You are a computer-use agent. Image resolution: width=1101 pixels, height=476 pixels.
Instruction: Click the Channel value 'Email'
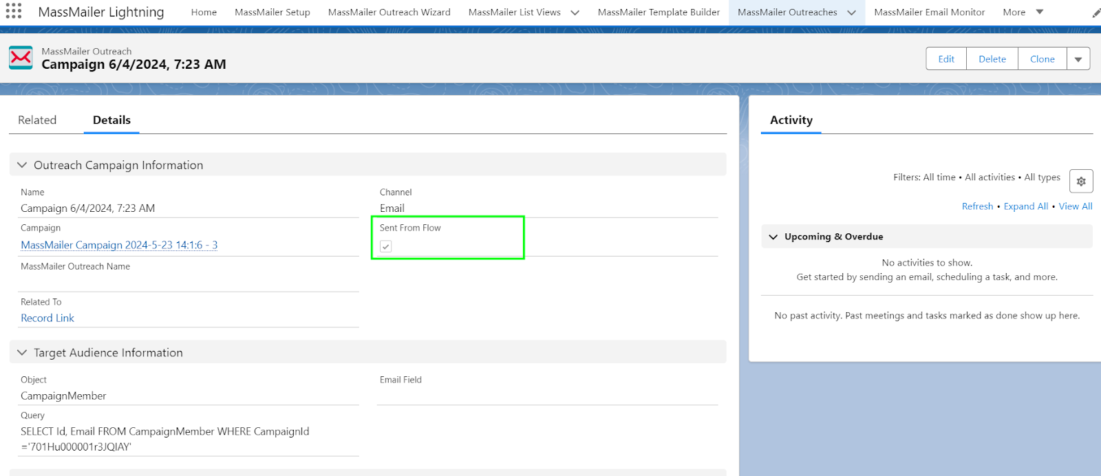coord(392,208)
